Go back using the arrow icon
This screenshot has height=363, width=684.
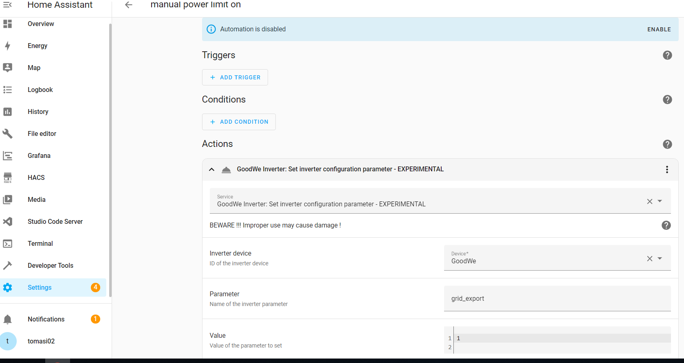click(x=129, y=5)
